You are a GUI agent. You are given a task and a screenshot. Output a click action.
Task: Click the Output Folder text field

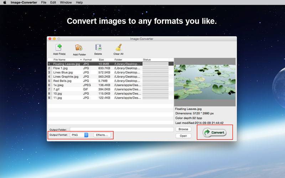click(121, 129)
